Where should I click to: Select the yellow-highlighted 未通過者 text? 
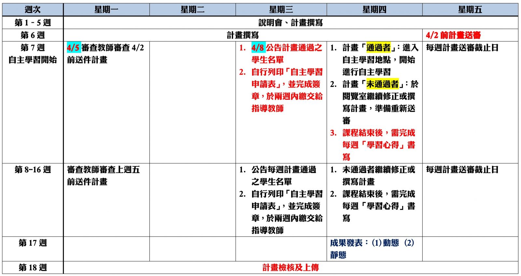click(x=382, y=84)
